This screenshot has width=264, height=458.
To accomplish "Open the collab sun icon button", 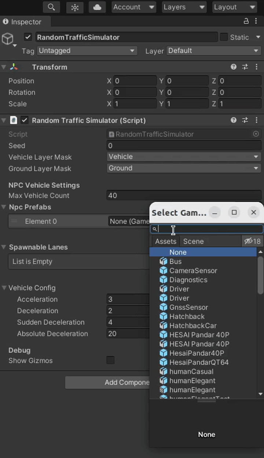I will 75,7.
